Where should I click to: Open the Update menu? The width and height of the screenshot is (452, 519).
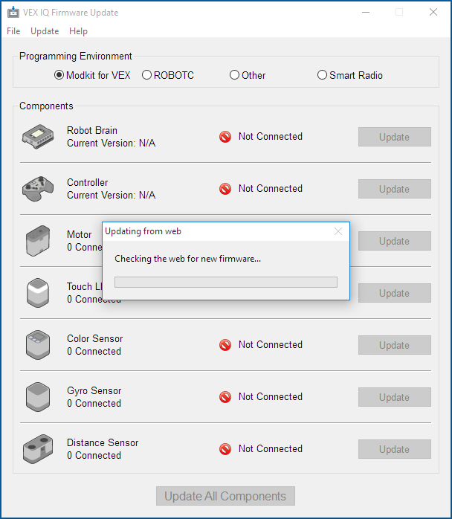click(45, 31)
